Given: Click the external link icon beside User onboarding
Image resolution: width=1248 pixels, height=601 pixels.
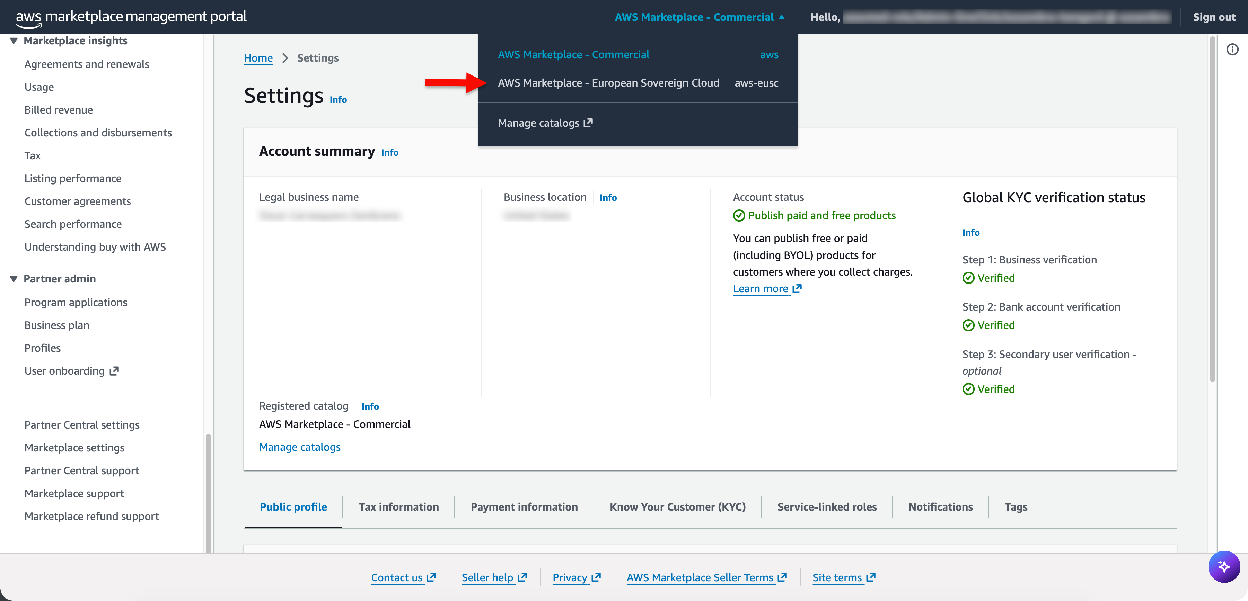Looking at the screenshot, I should 114,371.
